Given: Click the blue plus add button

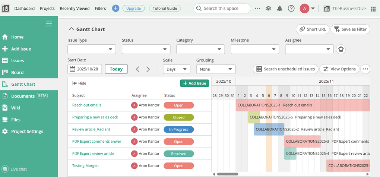Looking at the screenshot, I should (x=115, y=8).
